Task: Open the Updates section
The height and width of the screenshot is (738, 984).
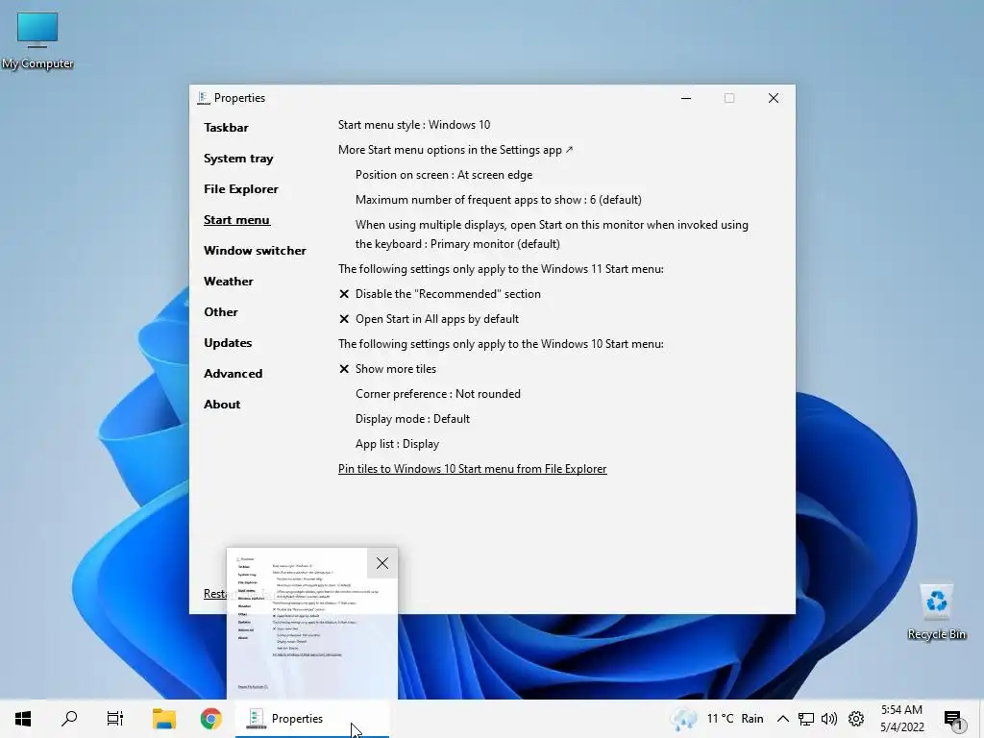Action: click(228, 343)
